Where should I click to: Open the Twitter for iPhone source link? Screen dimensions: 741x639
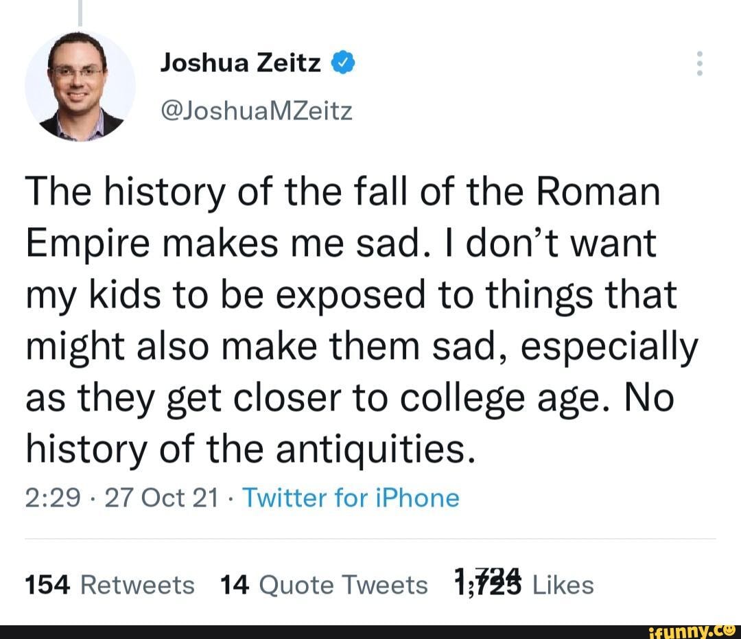click(x=351, y=496)
